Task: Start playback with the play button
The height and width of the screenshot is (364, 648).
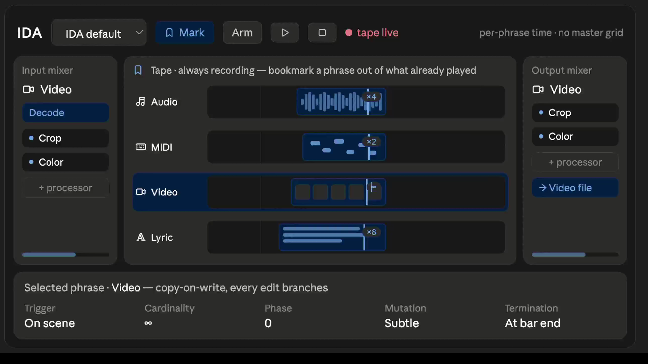Action: (285, 33)
